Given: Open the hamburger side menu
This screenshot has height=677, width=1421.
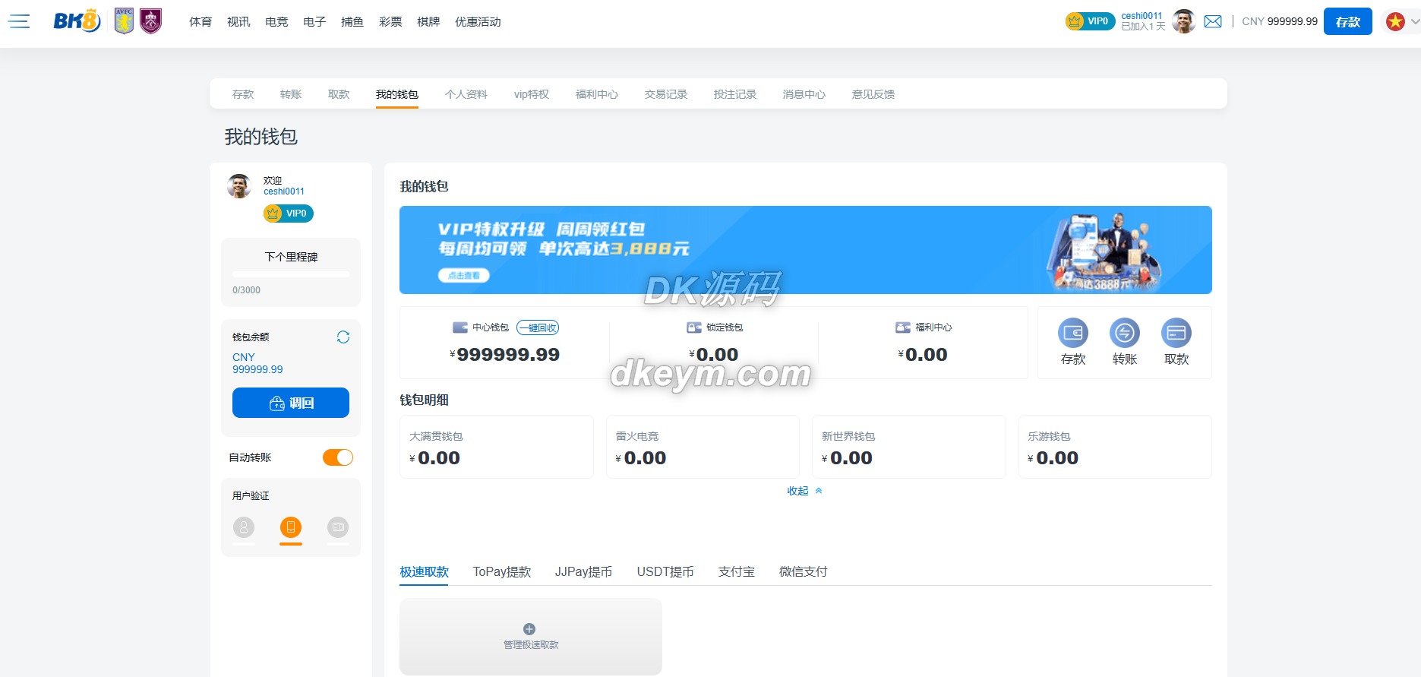Looking at the screenshot, I should point(19,21).
